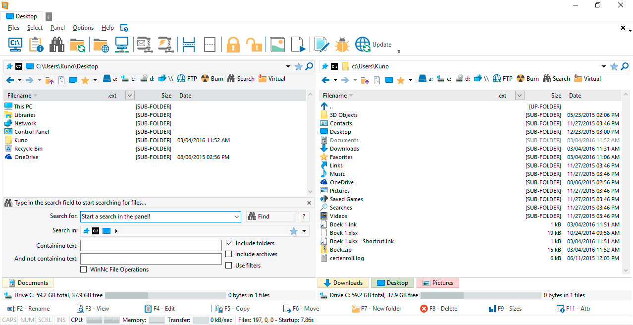Click the open padlock decrypt icon
This screenshot has width=633, height=325.
click(254, 45)
